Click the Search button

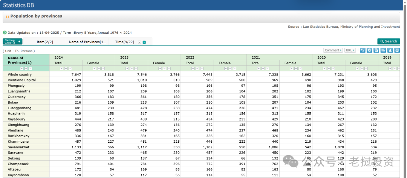[x=389, y=41]
